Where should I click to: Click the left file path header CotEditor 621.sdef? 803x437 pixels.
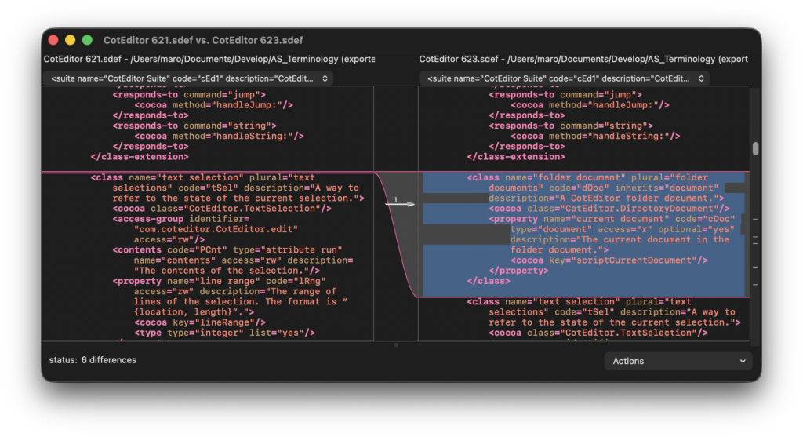pos(209,59)
